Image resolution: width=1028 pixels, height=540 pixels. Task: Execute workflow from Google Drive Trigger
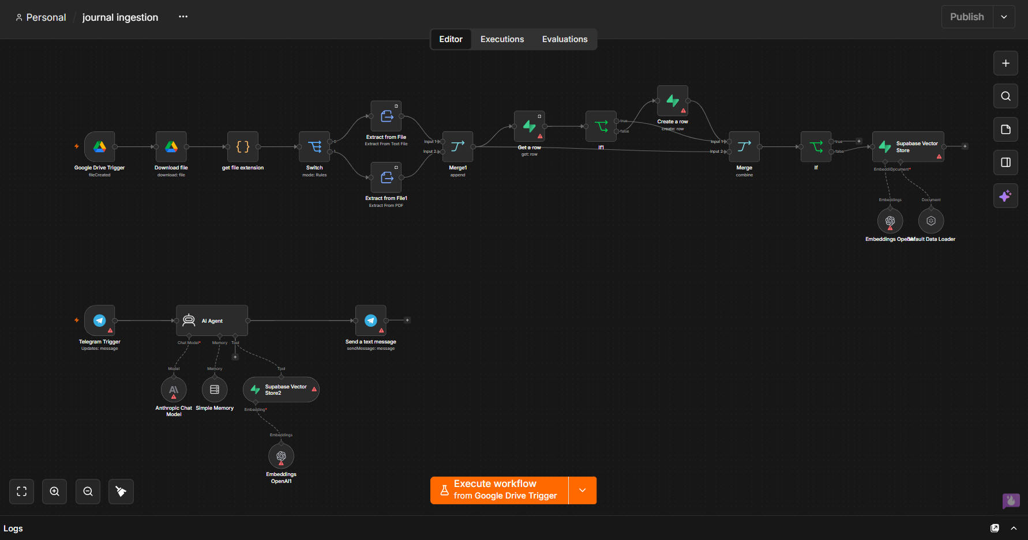(500, 490)
